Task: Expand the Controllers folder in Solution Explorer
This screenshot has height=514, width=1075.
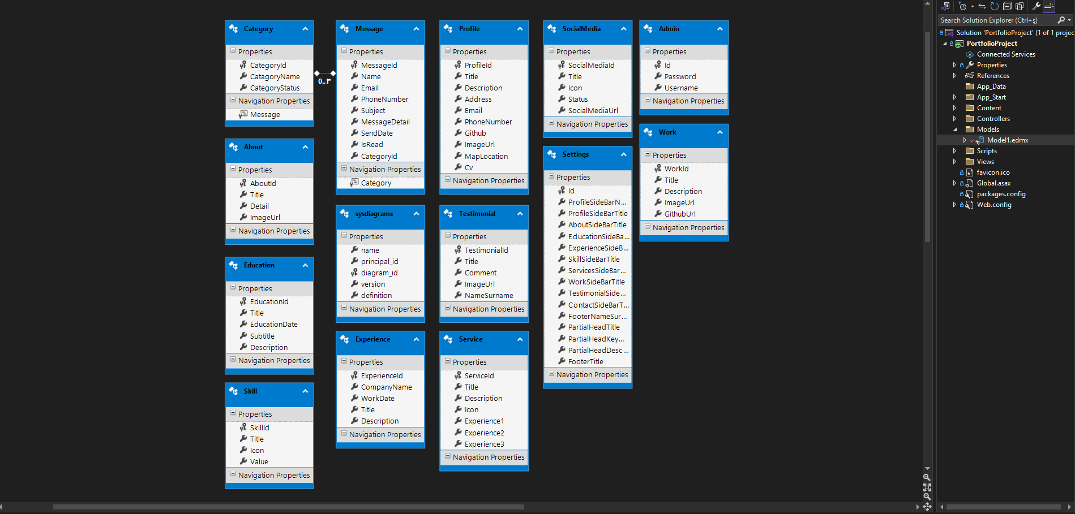Action: coord(954,119)
